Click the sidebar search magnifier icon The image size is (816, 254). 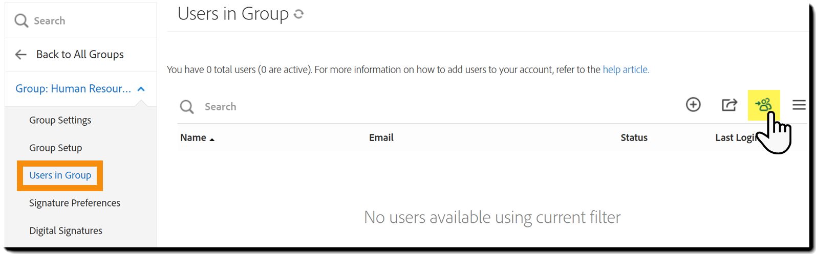21,21
